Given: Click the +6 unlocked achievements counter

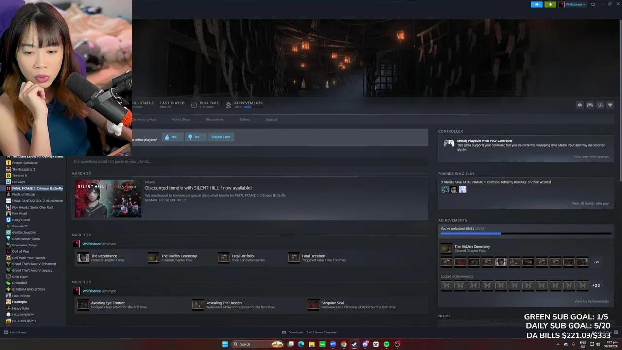Looking at the screenshot, I should 596,262.
